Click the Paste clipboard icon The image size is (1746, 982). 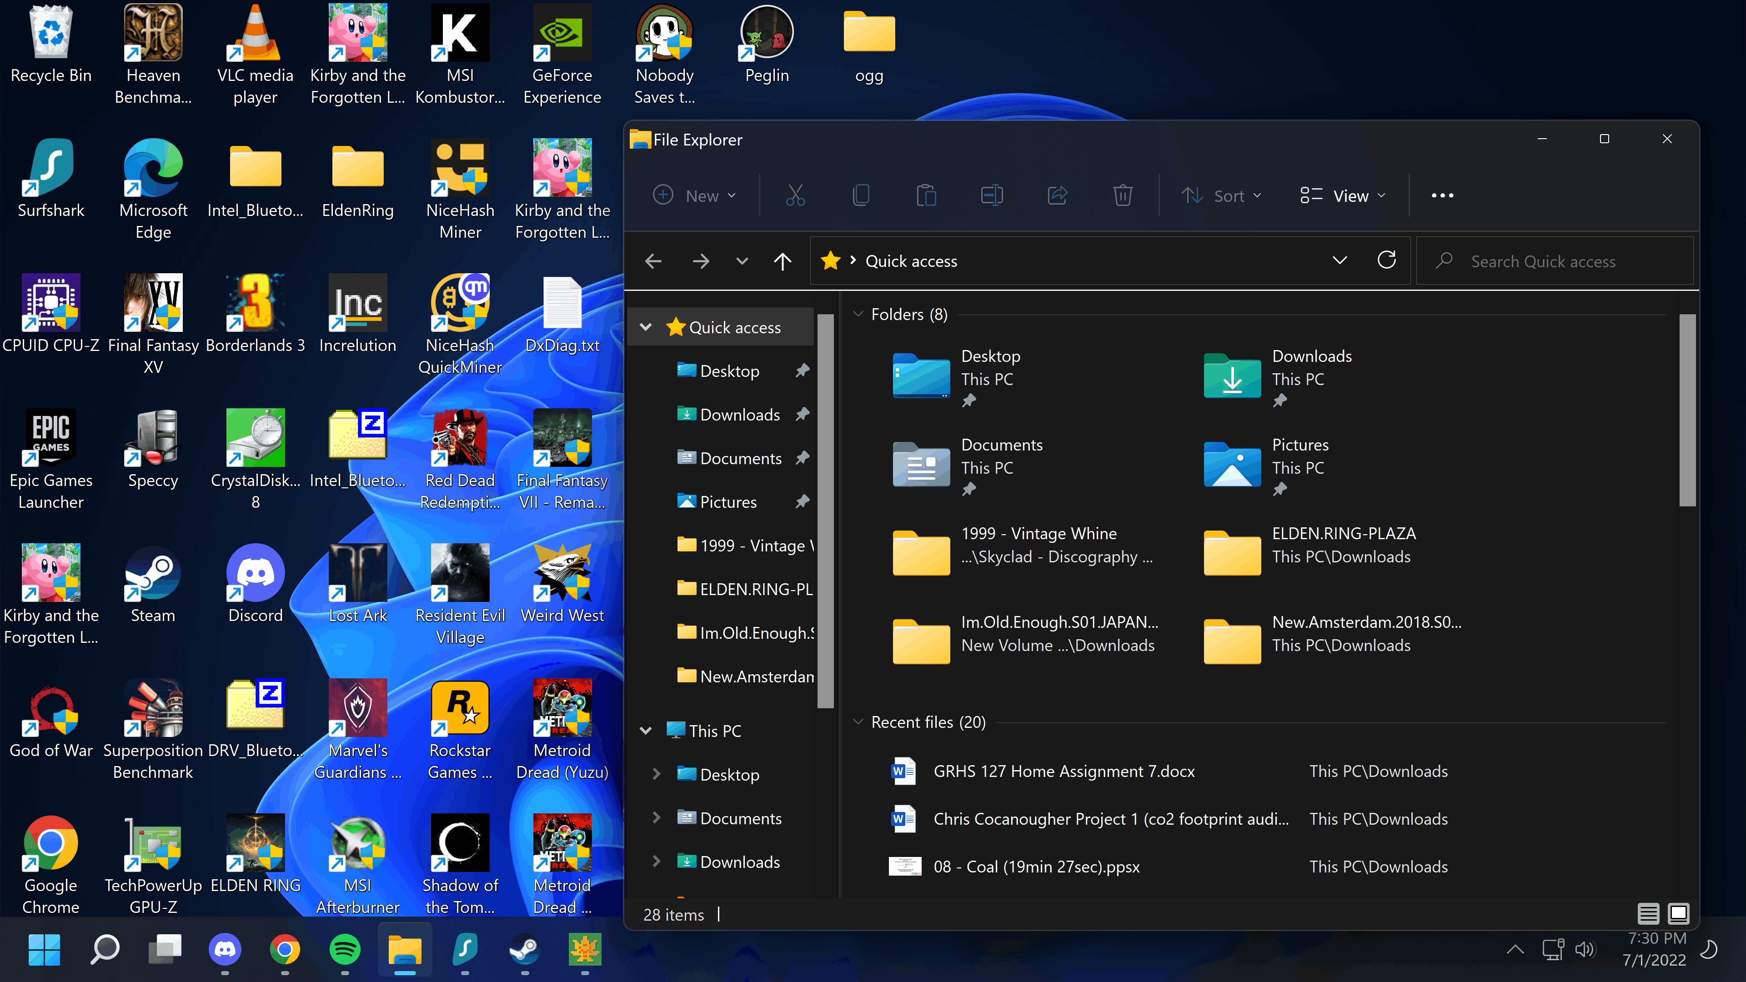[926, 196]
